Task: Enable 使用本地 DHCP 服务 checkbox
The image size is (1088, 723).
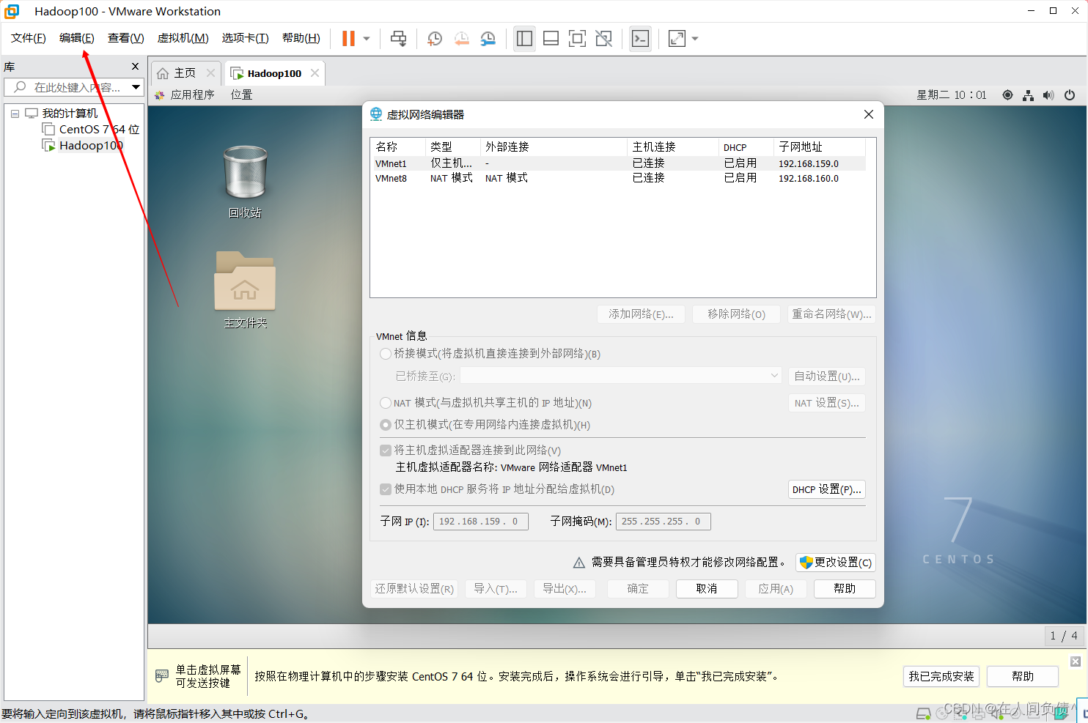Action: click(386, 489)
